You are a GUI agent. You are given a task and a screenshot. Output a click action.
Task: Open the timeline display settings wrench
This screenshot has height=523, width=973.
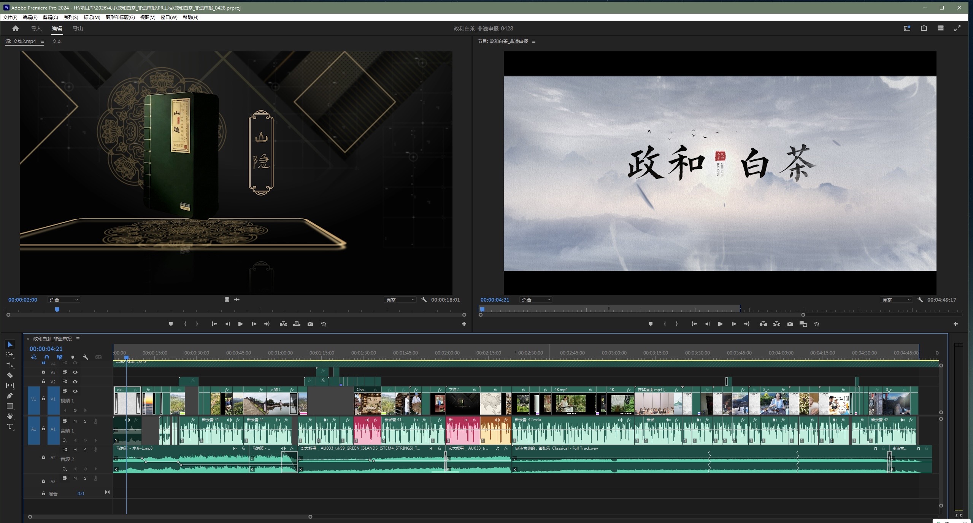[x=86, y=357]
